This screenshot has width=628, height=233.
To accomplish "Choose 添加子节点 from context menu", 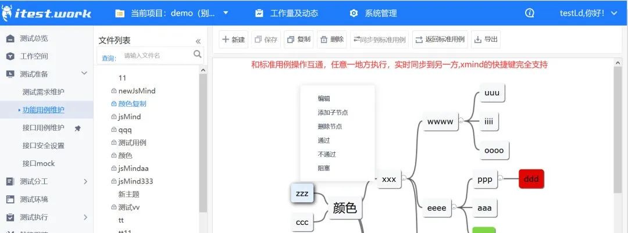I will pyautogui.click(x=333, y=113).
